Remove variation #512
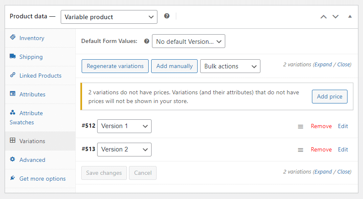Screen dimensions: 363x199 321,126
